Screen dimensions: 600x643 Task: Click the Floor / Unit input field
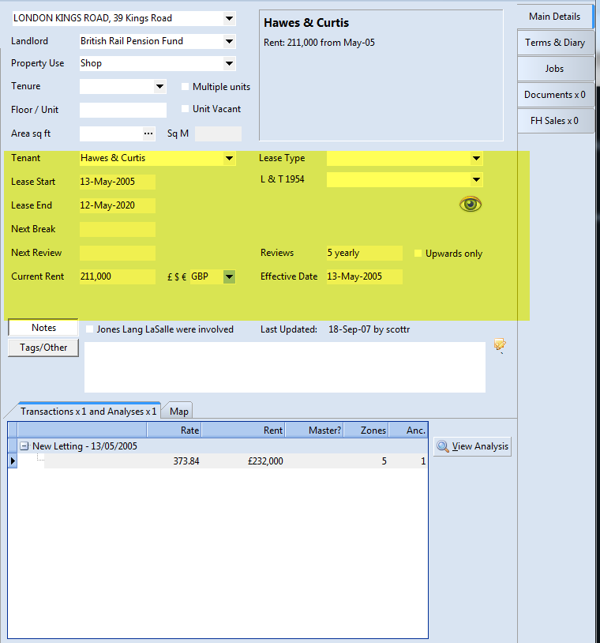[123, 110]
